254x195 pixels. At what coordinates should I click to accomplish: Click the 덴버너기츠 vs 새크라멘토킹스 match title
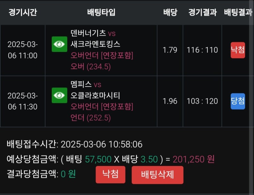pyautogui.click(x=95, y=38)
